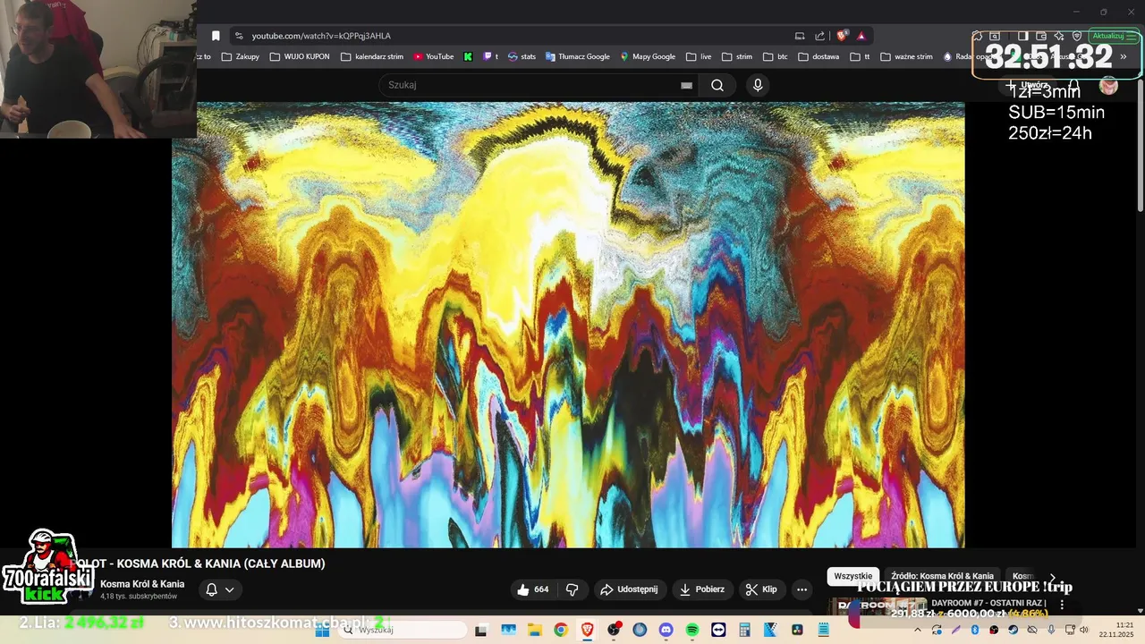Screen dimensions: 1145x644
Task: Open the Kosma Król & Kania channel name
Action: (x=142, y=584)
